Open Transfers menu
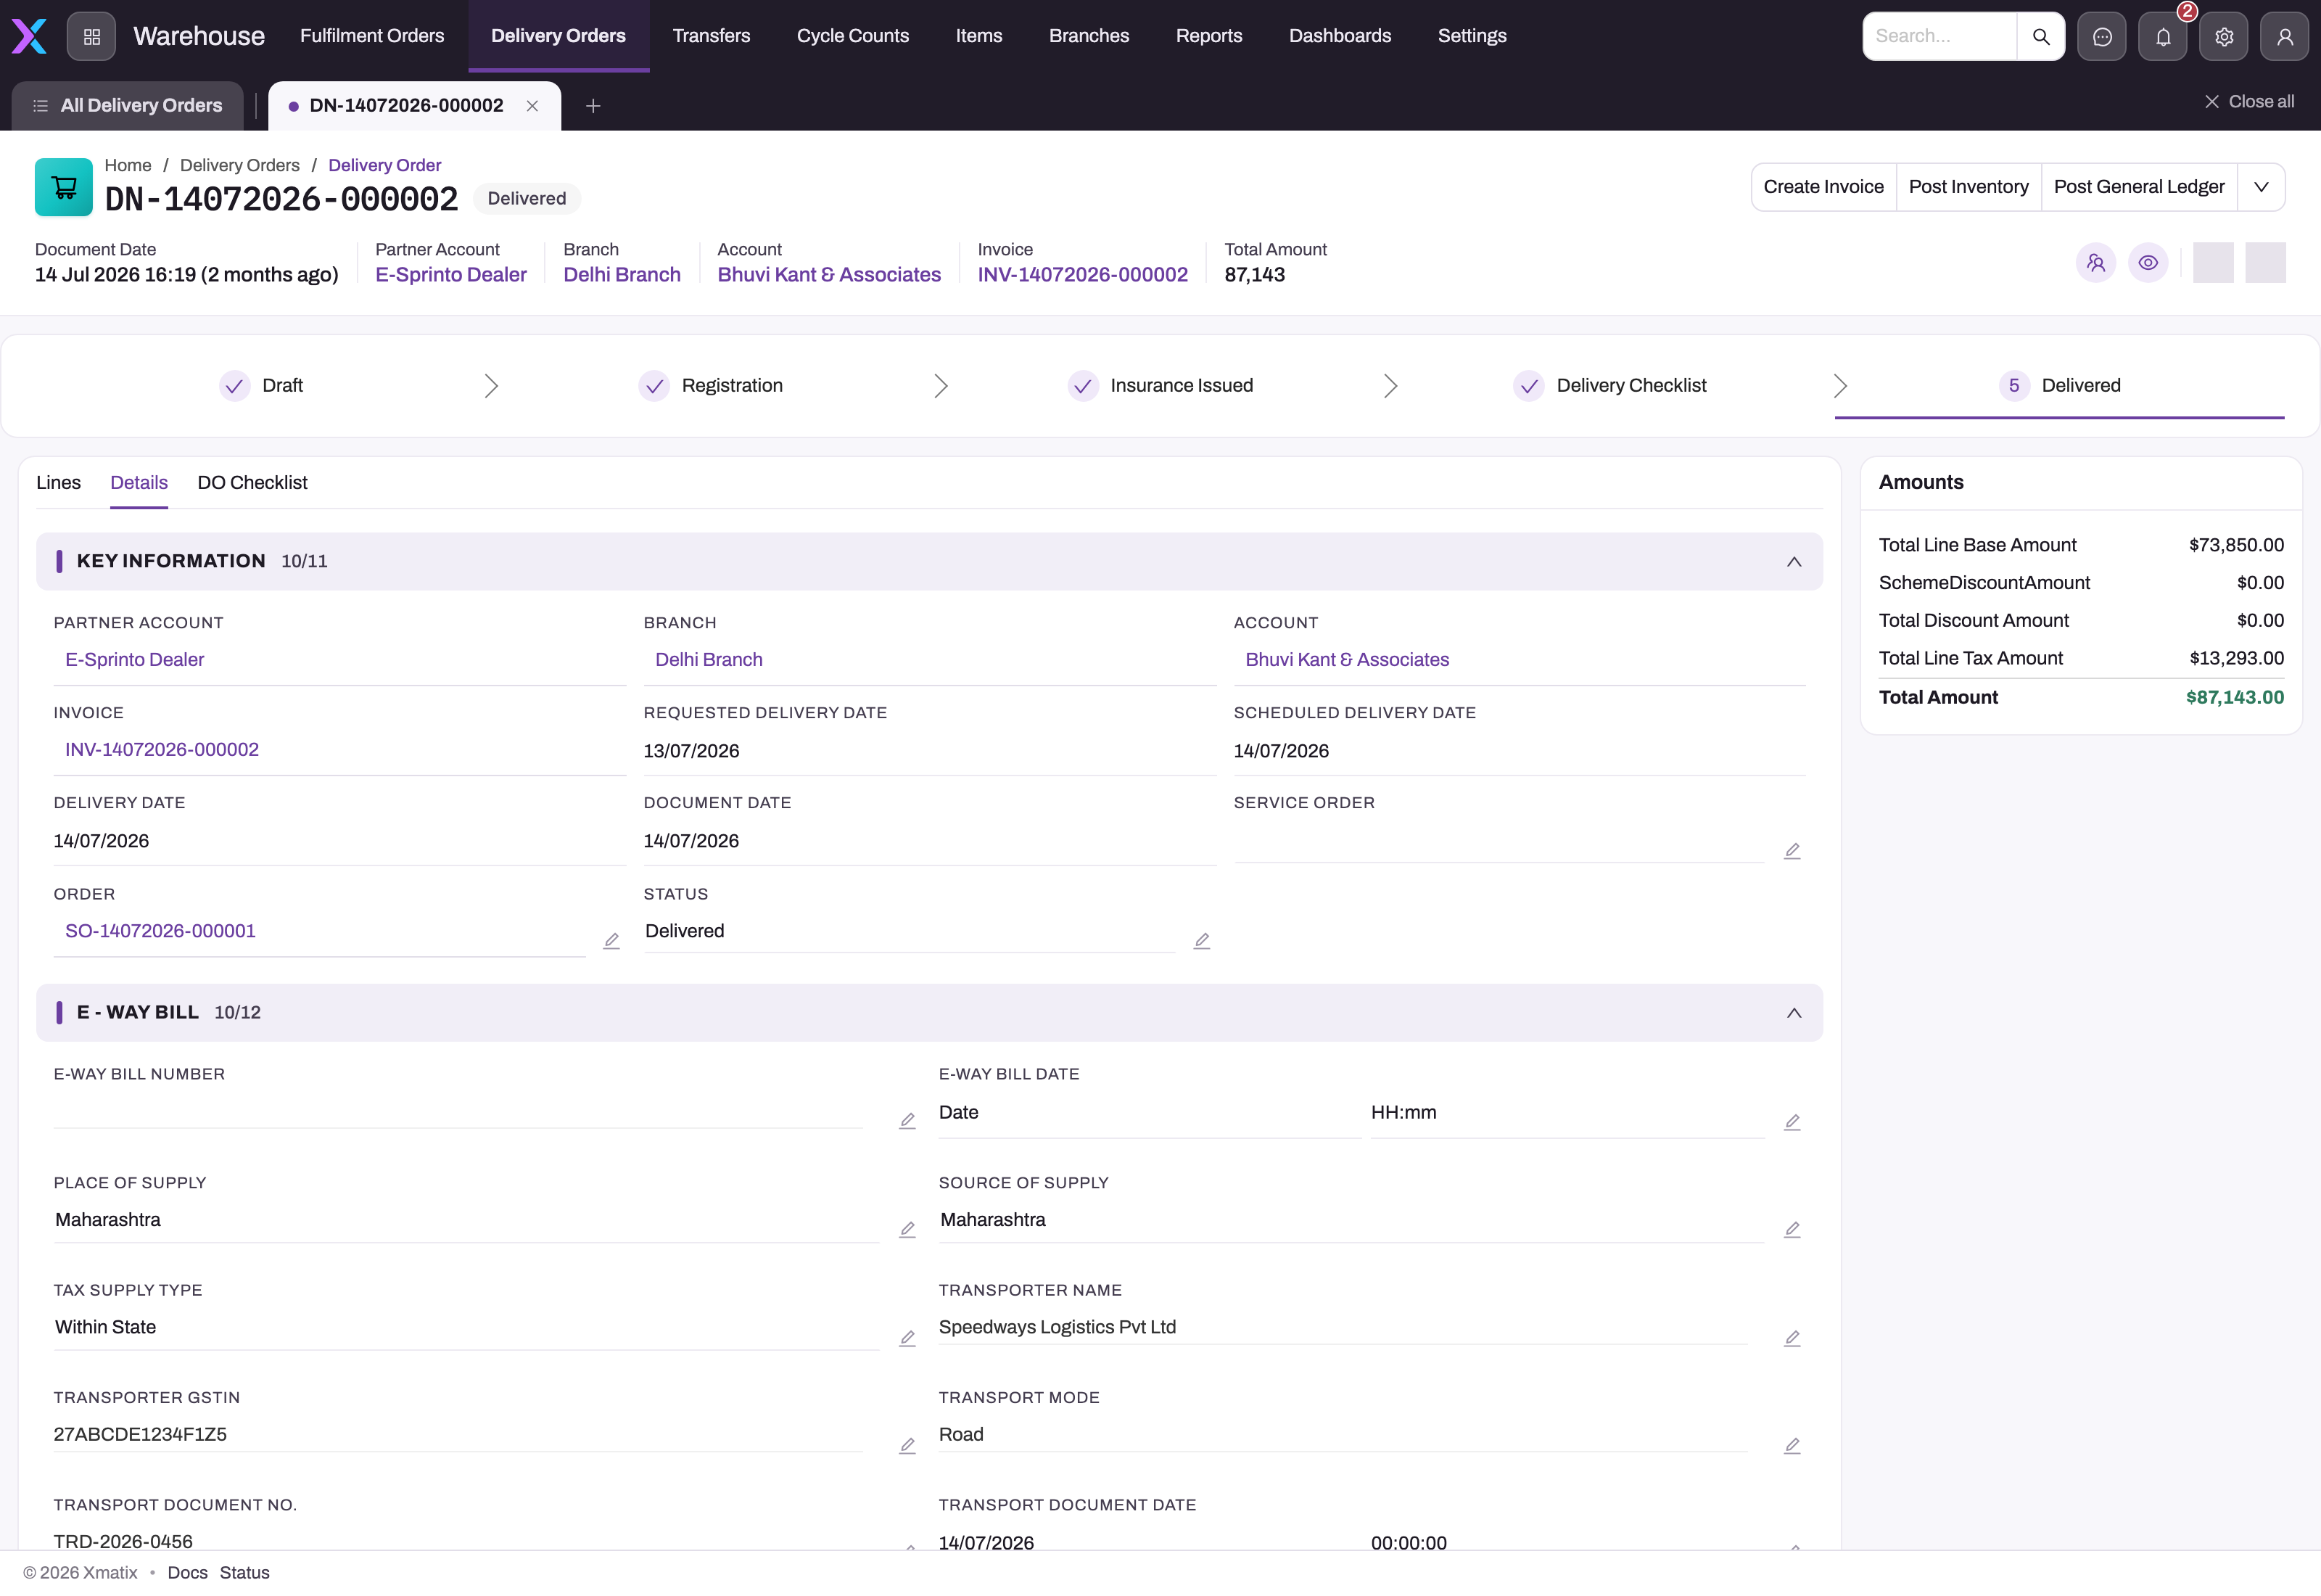The height and width of the screenshot is (1596, 2321). [x=711, y=36]
